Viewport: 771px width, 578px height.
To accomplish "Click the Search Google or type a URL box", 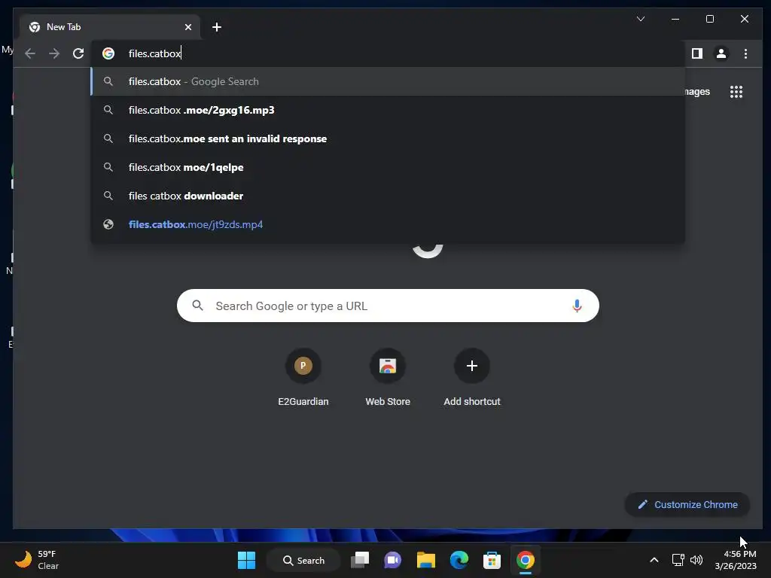I will 388,306.
